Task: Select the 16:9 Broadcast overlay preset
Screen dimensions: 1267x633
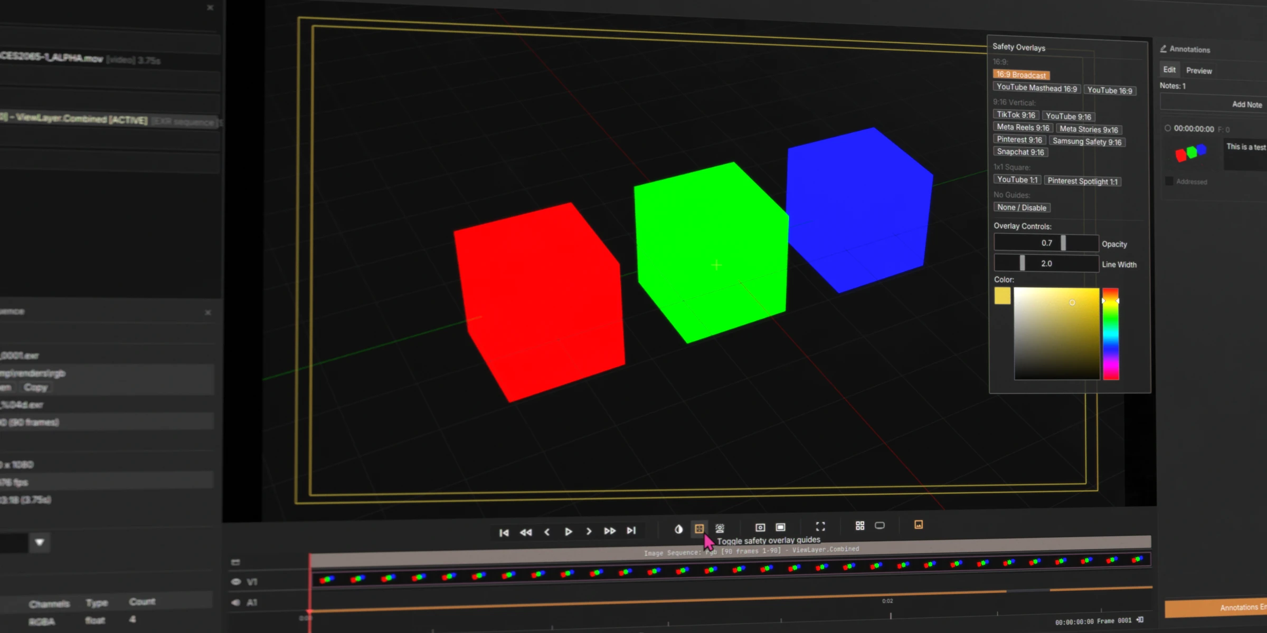Action: (x=1021, y=75)
